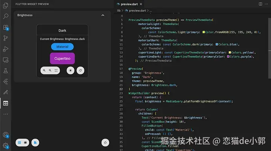Open the Testing flask view
Screen dimensions: 271x151
pyautogui.click(x=6, y=70)
